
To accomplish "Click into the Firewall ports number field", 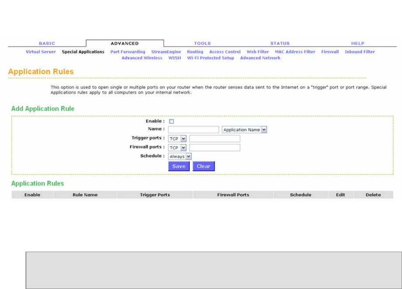I will pos(215,147).
